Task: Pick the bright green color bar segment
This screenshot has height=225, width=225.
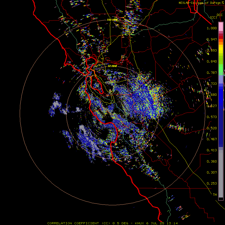Action: coord(221,68)
